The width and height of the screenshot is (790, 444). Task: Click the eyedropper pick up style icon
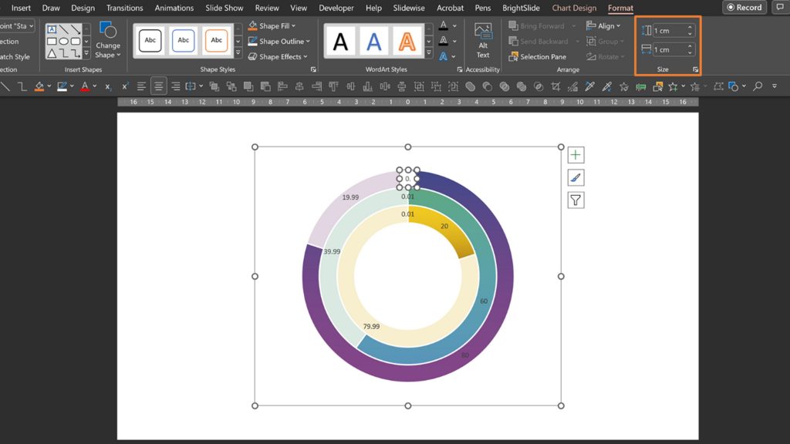tap(589, 86)
